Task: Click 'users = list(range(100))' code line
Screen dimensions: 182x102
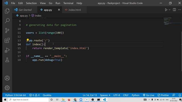Action: 45,33
